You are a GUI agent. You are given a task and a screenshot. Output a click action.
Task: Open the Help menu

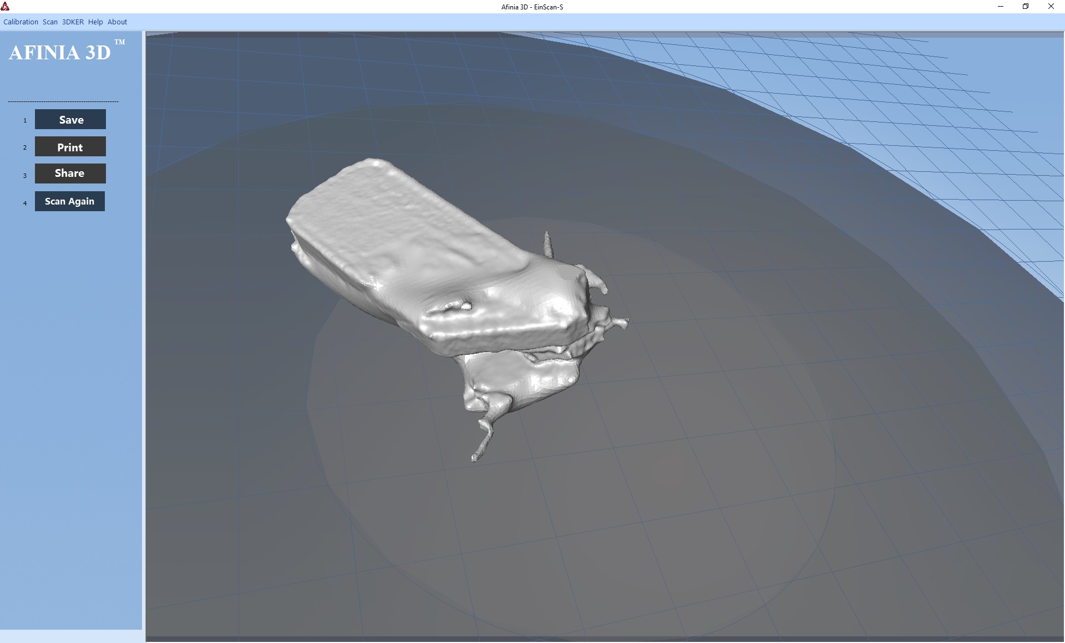95,22
